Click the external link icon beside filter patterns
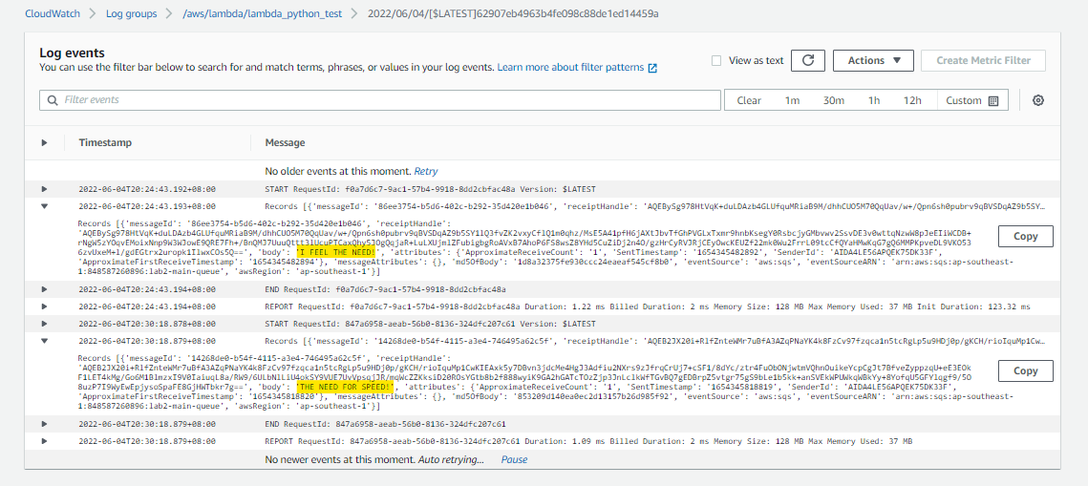1088x486 pixels. point(652,68)
